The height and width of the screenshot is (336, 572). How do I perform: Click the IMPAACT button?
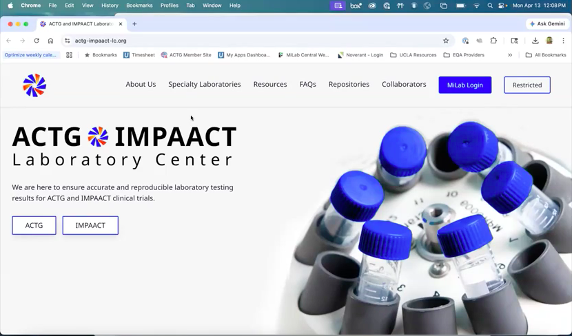[90, 225]
